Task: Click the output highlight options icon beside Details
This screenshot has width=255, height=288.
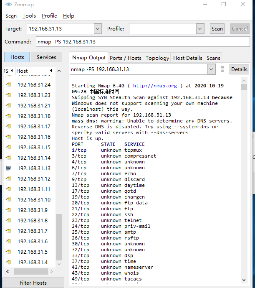Action: click(x=222, y=69)
